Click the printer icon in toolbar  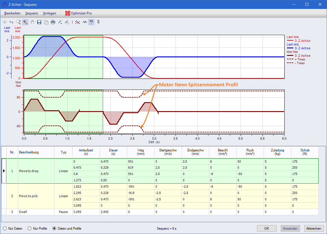tap(53, 22)
